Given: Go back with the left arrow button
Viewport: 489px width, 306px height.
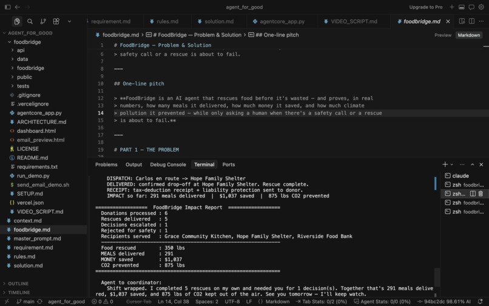Looking at the screenshot, I should tap(18, 7).
